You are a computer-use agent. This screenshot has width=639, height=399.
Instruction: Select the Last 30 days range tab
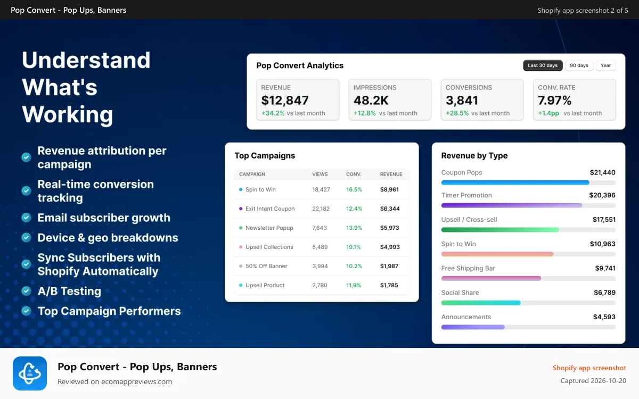(x=543, y=65)
